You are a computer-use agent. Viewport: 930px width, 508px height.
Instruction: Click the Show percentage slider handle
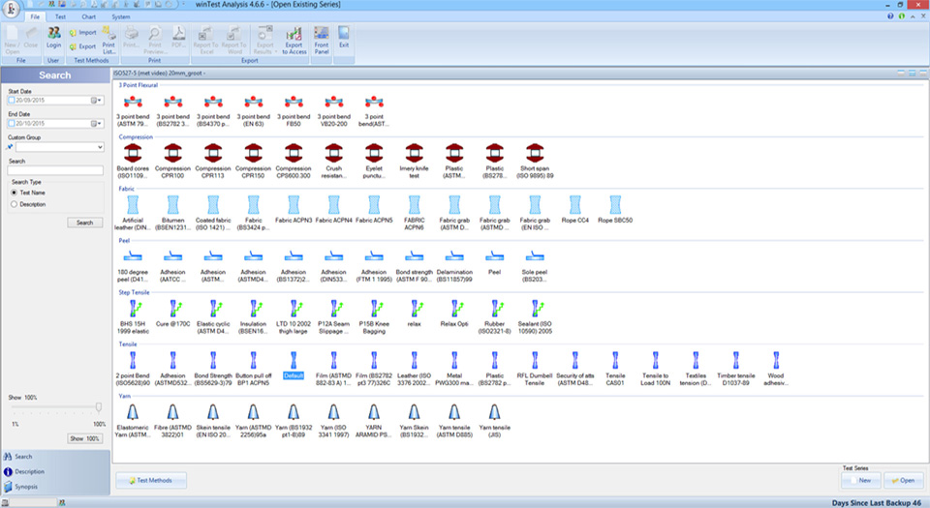click(x=99, y=406)
